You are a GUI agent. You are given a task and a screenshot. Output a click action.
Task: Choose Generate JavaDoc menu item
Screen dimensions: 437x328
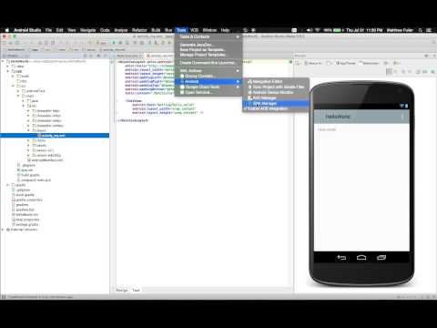[208, 45]
